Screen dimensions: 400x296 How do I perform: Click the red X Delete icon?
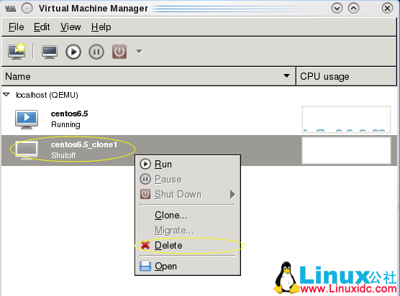pos(145,245)
